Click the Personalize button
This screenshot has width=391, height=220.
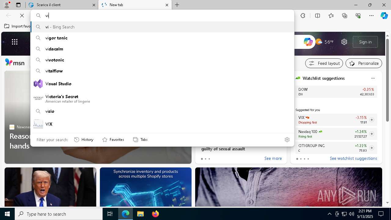(x=364, y=63)
